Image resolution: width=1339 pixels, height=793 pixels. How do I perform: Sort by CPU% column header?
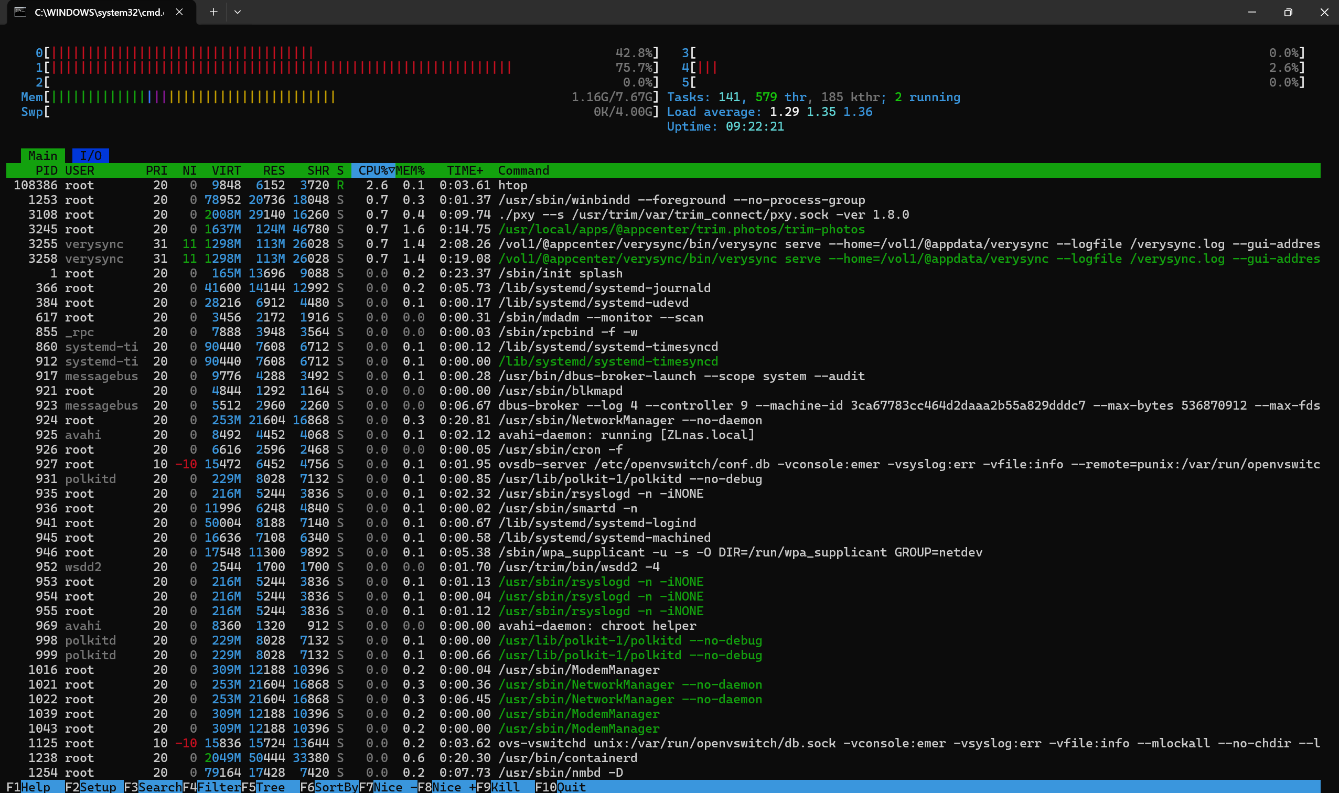click(373, 170)
